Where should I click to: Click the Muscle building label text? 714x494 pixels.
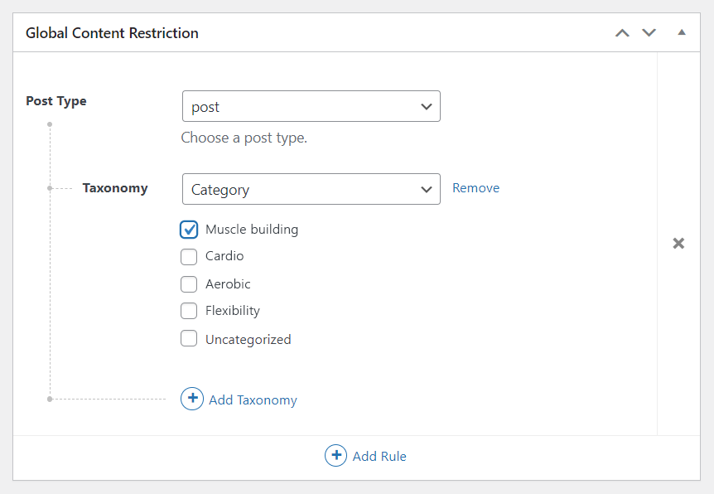252,230
